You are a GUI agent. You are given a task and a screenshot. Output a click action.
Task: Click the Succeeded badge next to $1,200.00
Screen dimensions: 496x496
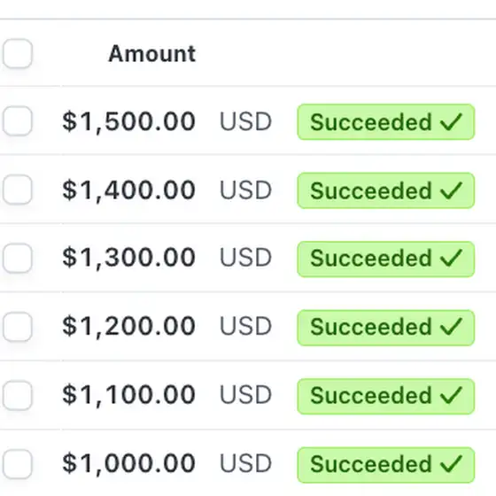[386, 328]
